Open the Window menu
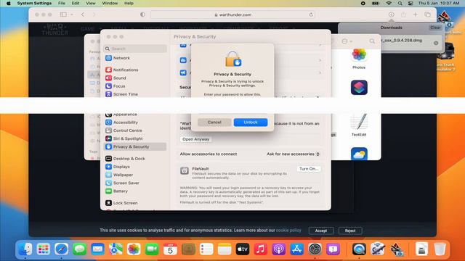 pos(110,3)
